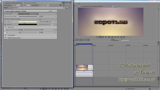
Task: Go to end button under preview
Action: click(x=118, y=37)
